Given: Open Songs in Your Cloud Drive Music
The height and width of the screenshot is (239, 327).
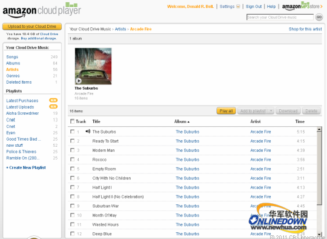Looking at the screenshot, I should 12,57.
